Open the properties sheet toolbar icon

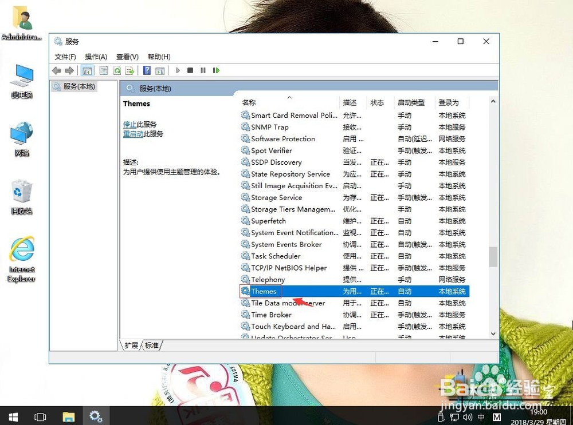(x=104, y=70)
